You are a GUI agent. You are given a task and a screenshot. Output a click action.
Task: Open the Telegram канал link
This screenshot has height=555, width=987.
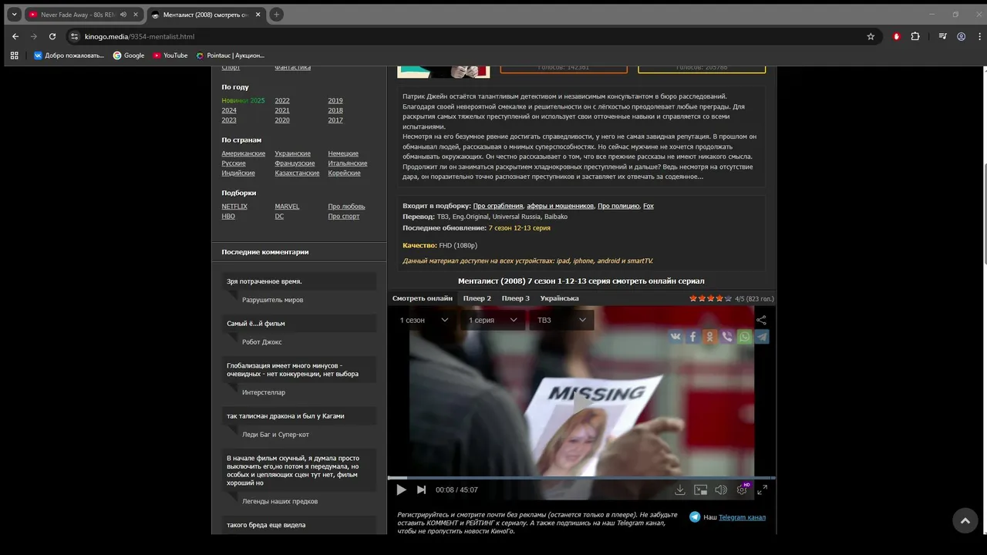[x=742, y=517]
